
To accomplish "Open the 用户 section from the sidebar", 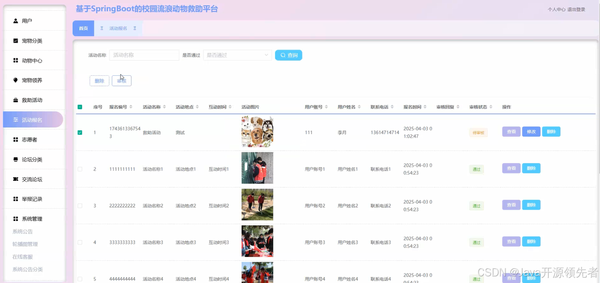I will pos(16,20).
